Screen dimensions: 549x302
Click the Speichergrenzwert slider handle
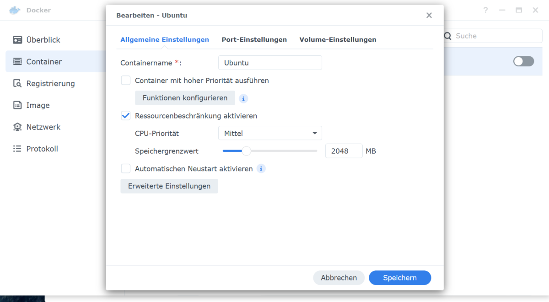click(x=246, y=151)
